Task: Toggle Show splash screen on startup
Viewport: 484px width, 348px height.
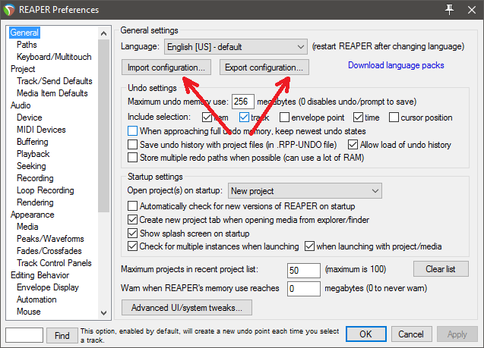Action: (x=132, y=233)
